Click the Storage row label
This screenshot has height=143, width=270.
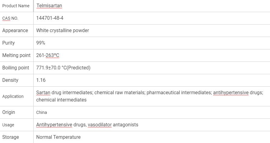click(x=11, y=137)
